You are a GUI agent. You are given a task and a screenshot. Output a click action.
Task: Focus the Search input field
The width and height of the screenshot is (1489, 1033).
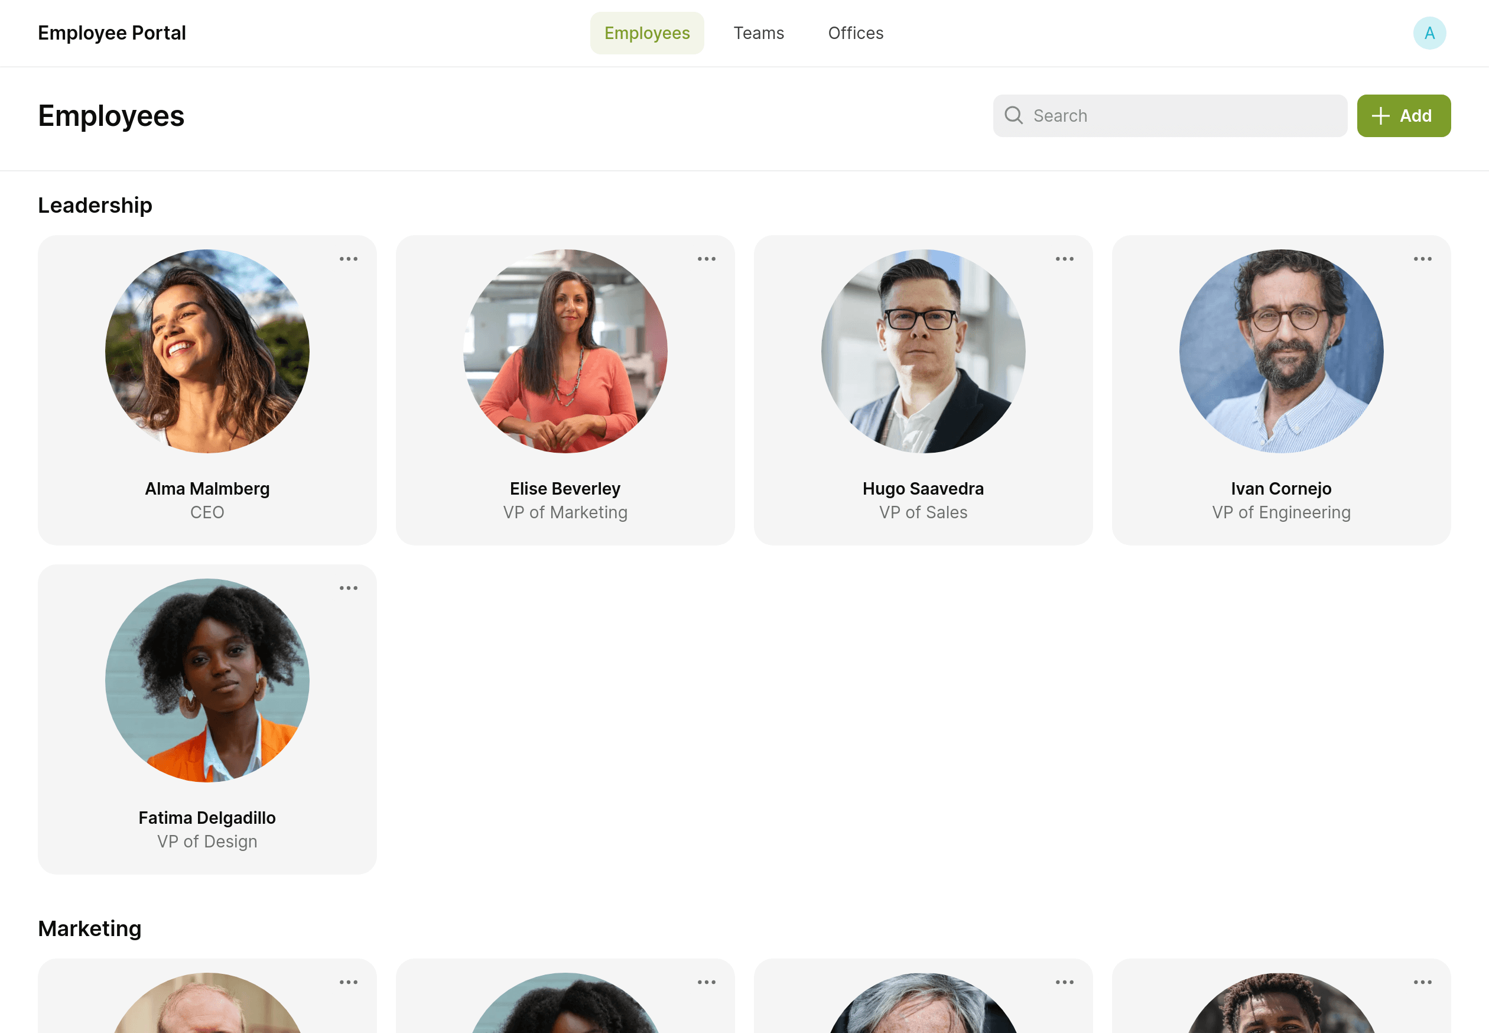coord(1169,116)
